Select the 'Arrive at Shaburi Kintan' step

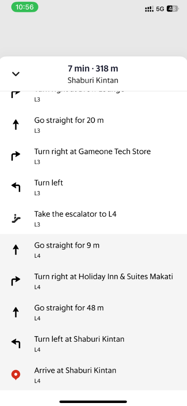click(x=94, y=375)
